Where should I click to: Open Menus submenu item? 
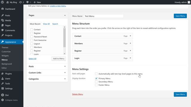tap(4, 60)
